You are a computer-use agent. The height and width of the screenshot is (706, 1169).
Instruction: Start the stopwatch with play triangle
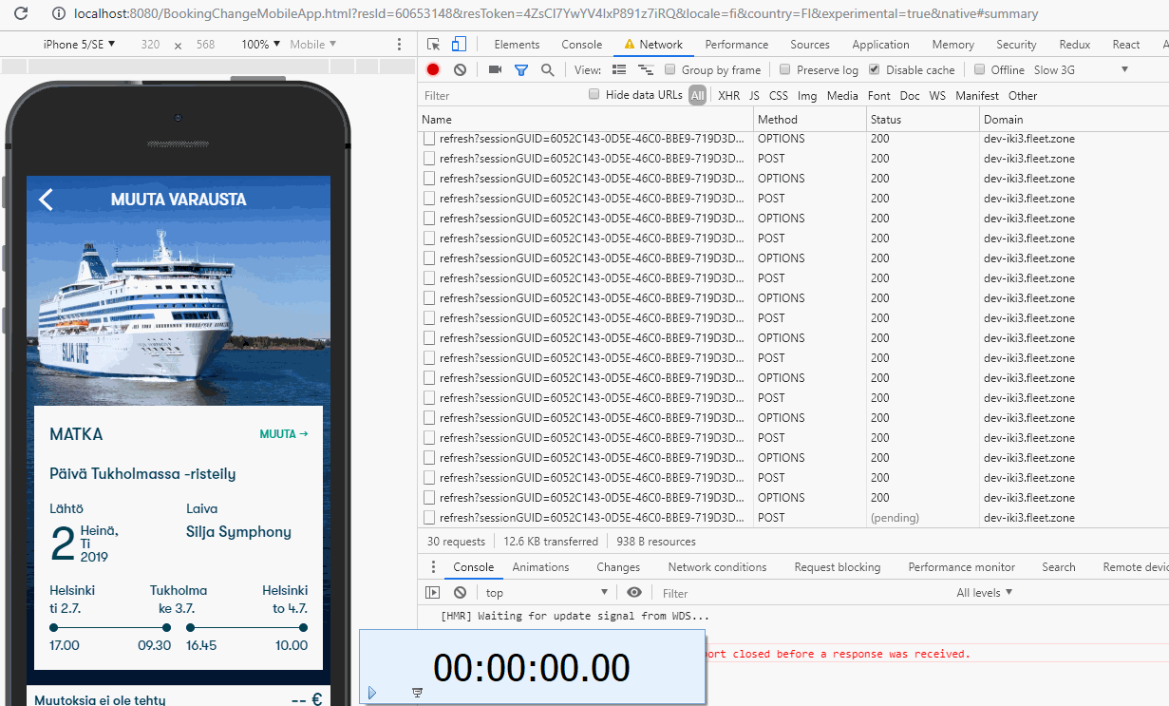pos(372,694)
